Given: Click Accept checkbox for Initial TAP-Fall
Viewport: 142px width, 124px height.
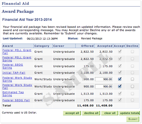Looking at the screenshot, I should coord(120,72).
